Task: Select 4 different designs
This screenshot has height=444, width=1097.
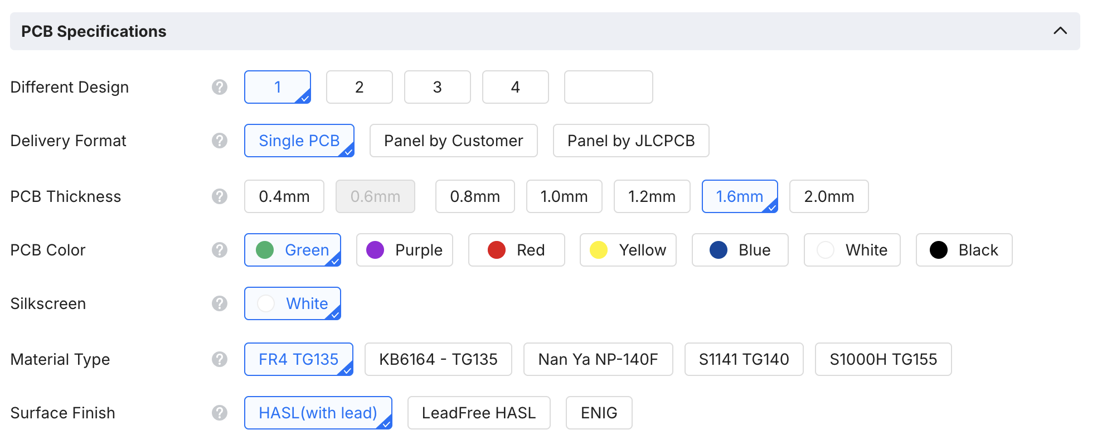Action: pos(516,87)
